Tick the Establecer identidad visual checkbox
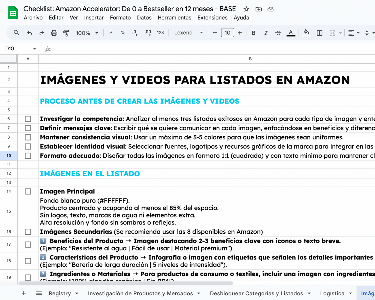Viewport: 375px width, 300px height. [x=28, y=147]
